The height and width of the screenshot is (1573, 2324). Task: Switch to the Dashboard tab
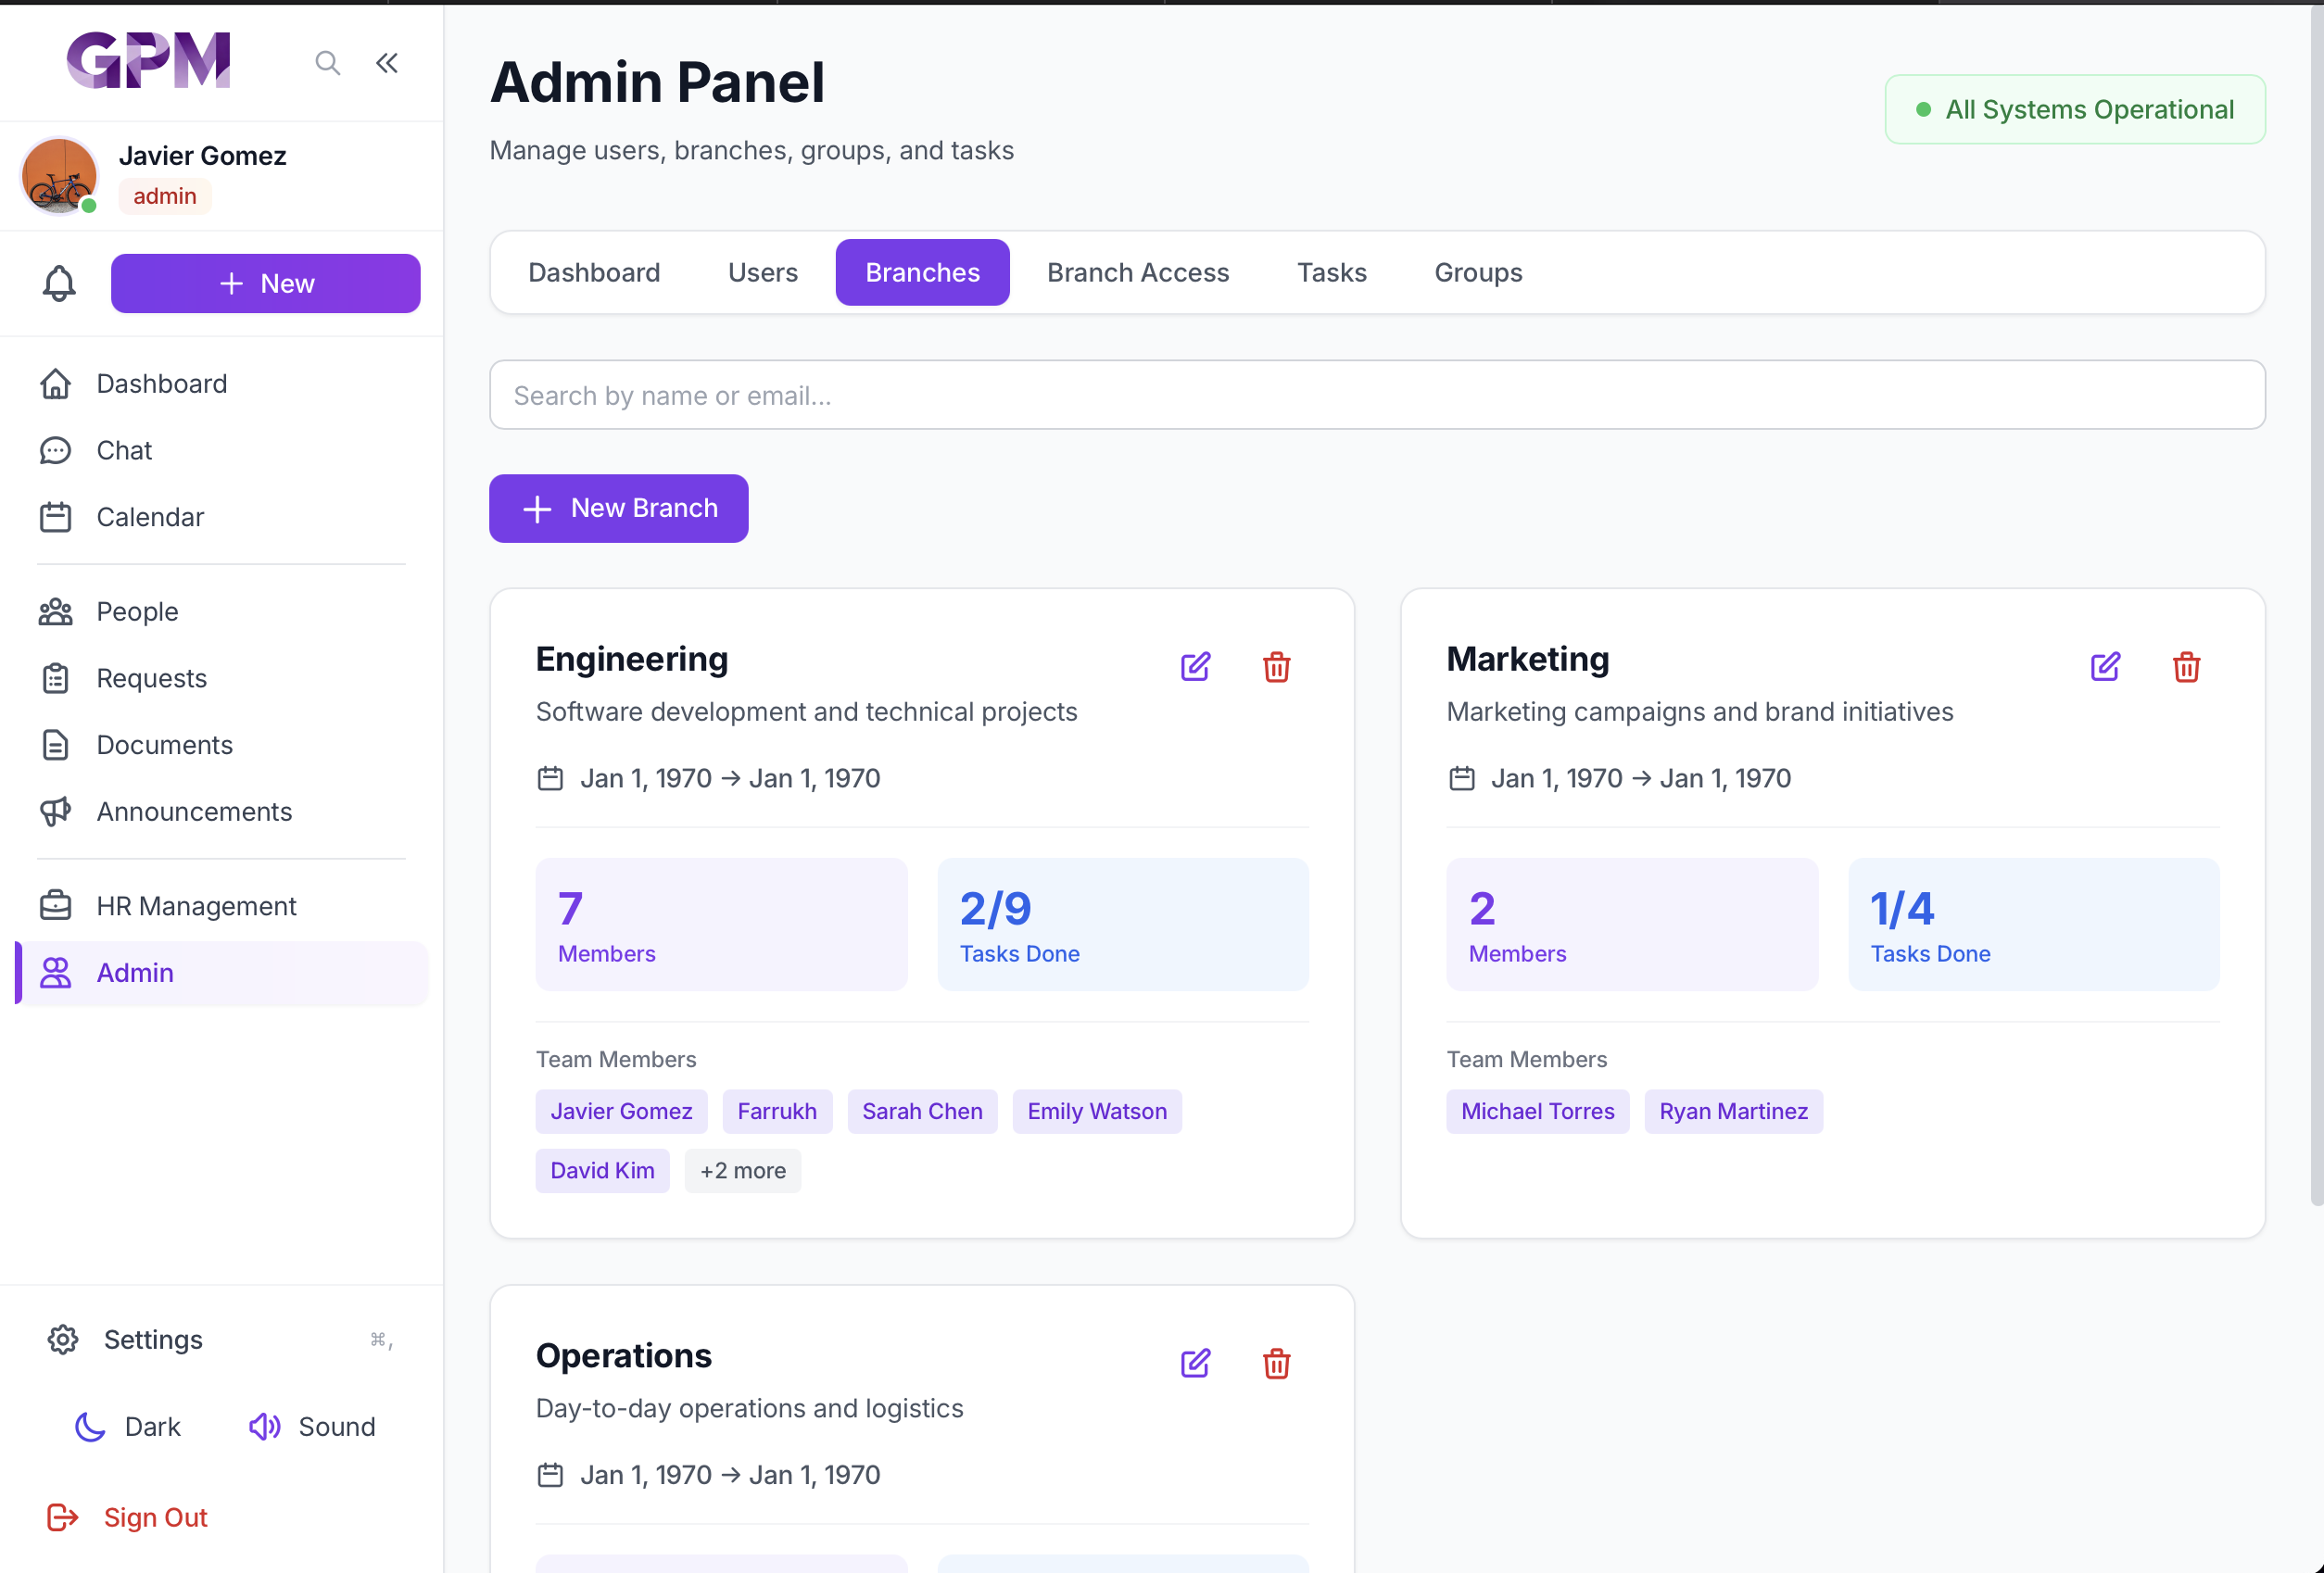[594, 272]
